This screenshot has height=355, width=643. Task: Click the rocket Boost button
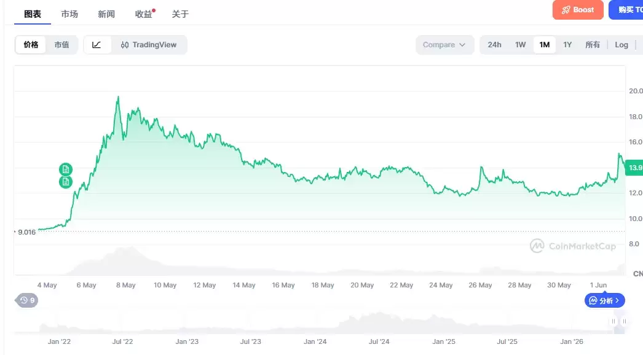click(x=578, y=10)
